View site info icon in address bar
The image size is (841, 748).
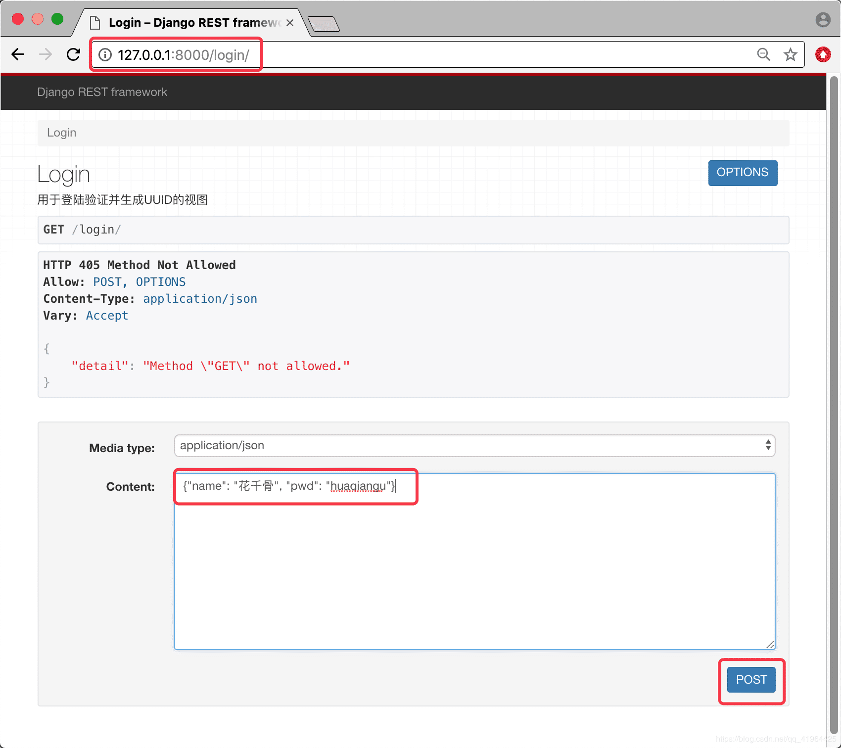coord(105,54)
